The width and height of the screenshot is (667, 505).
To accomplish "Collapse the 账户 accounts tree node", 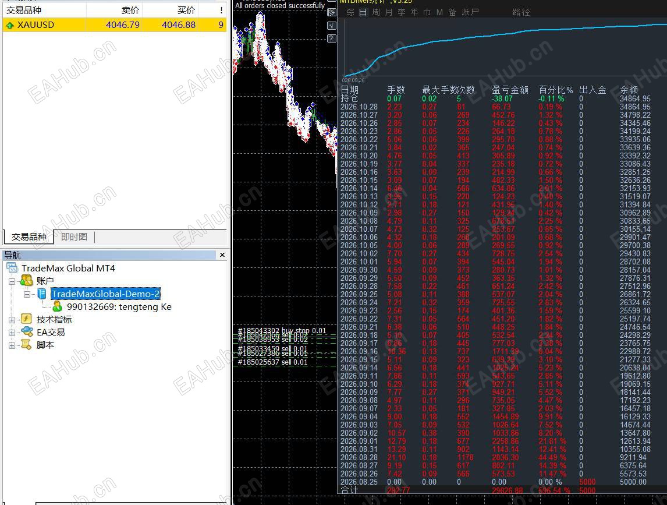I will point(12,281).
